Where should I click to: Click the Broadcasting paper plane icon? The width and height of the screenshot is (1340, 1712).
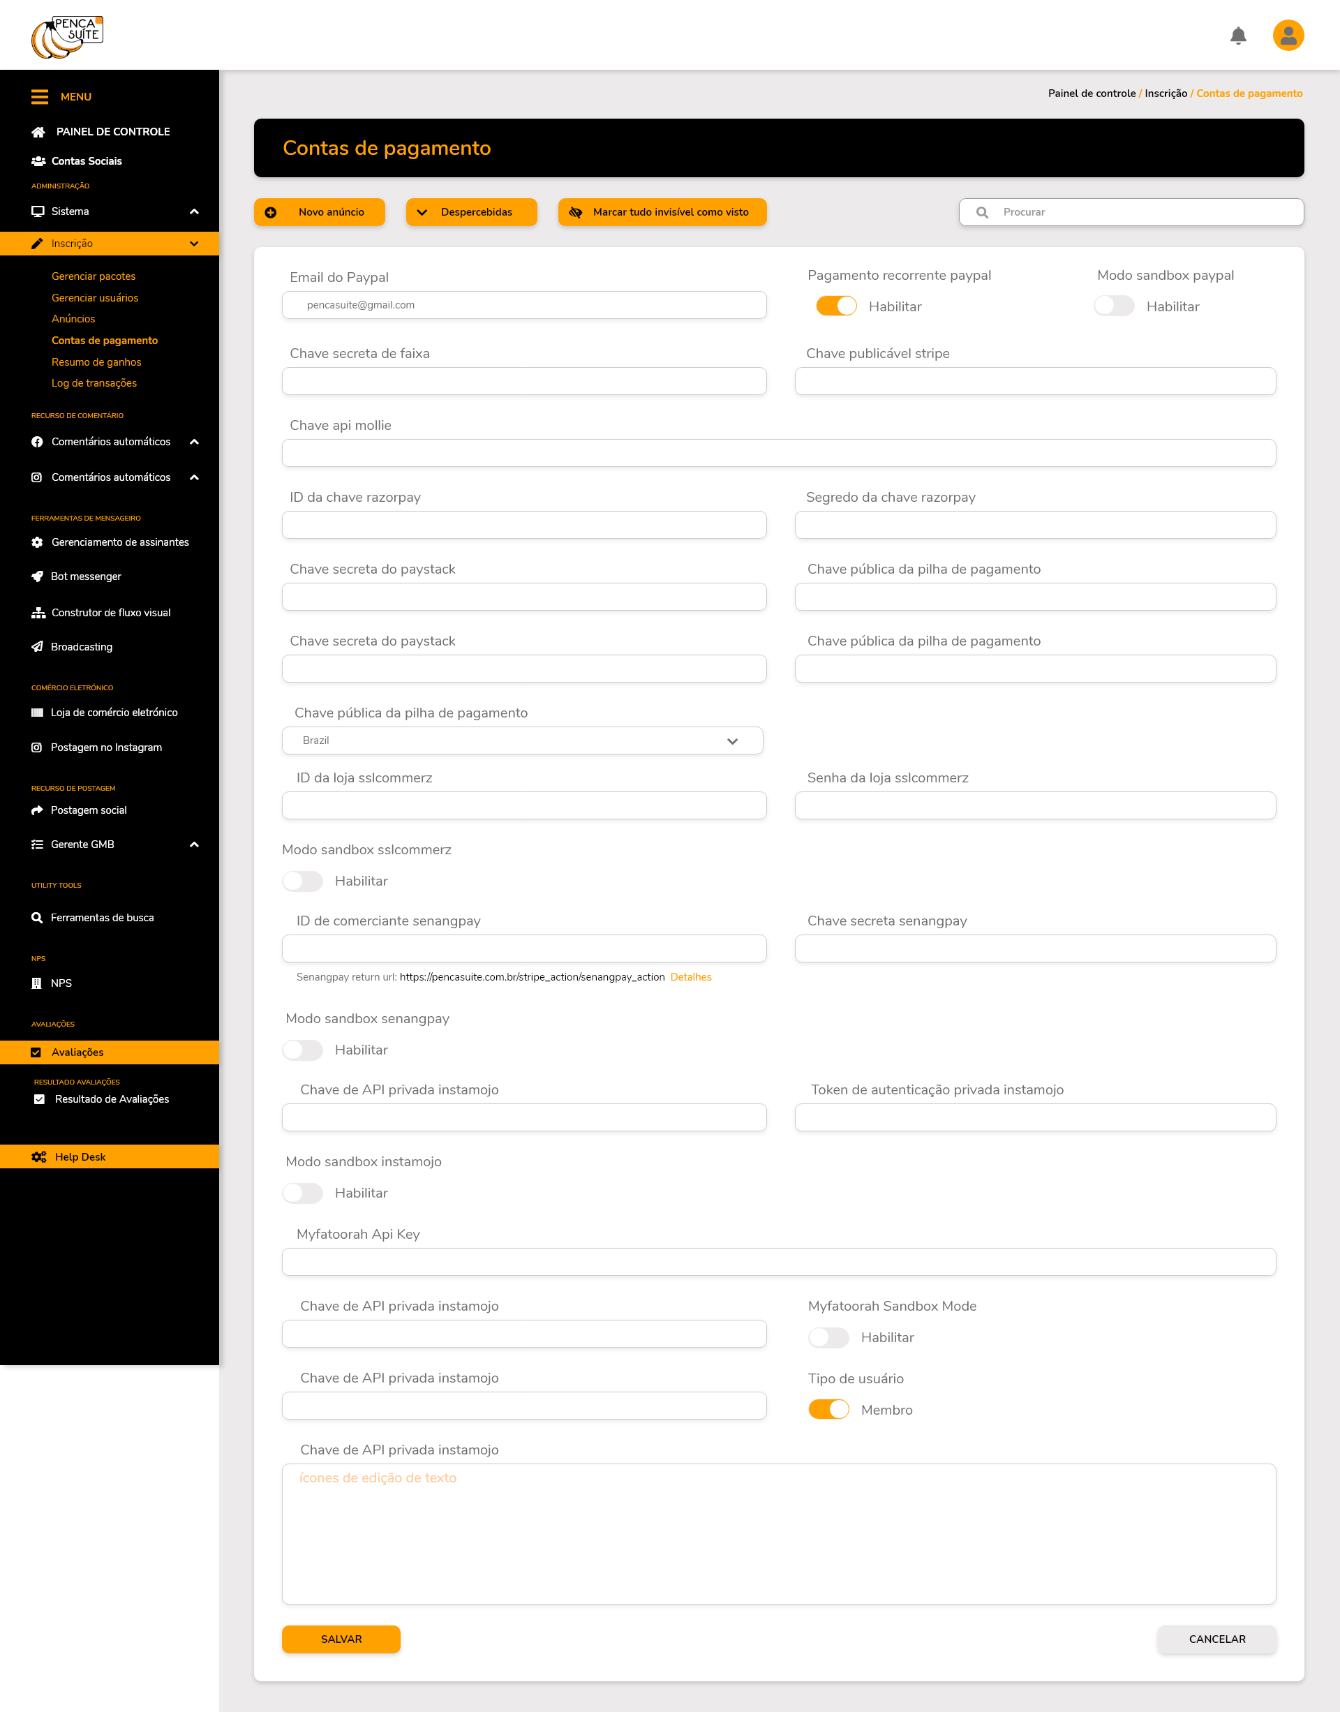tap(37, 647)
